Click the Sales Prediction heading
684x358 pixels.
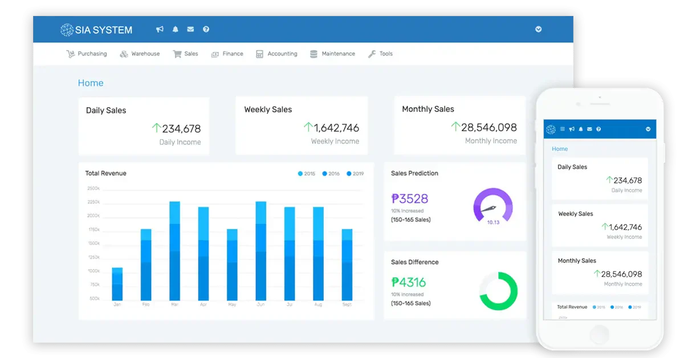tap(414, 173)
